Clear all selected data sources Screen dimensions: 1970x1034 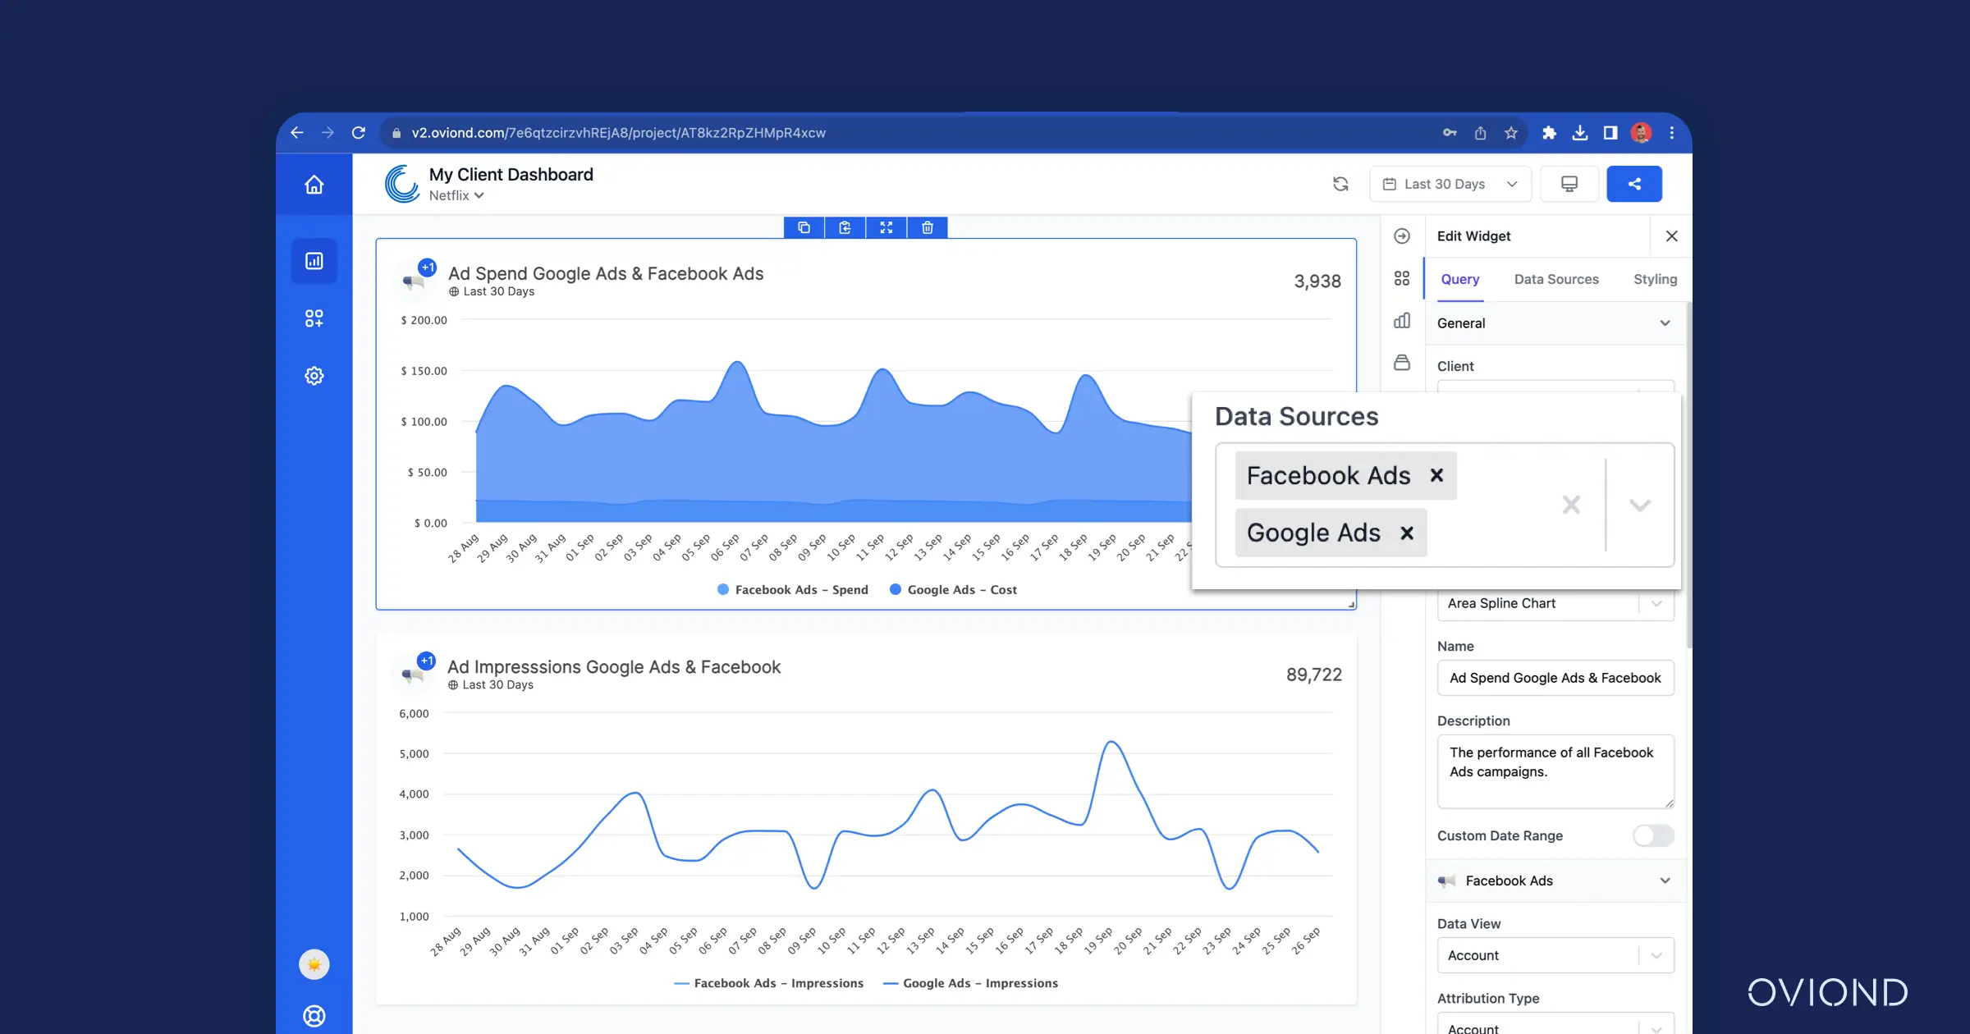click(x=1571, y=505)
